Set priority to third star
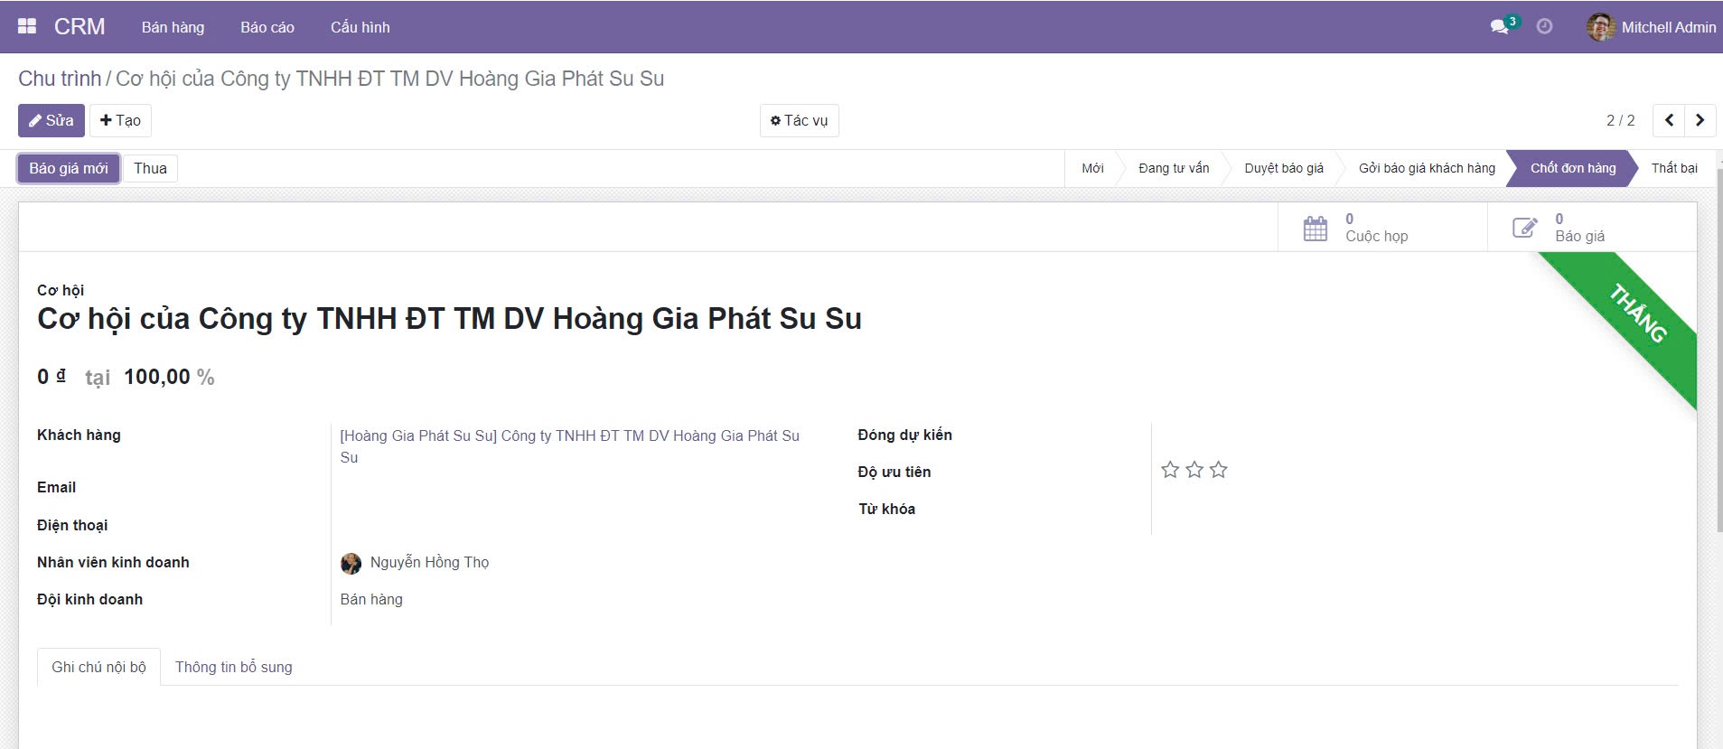 click(1219, 470)
